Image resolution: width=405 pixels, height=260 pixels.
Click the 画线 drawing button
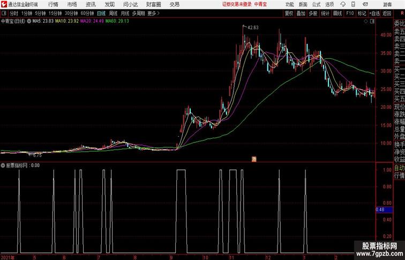[x=337, y=13]
